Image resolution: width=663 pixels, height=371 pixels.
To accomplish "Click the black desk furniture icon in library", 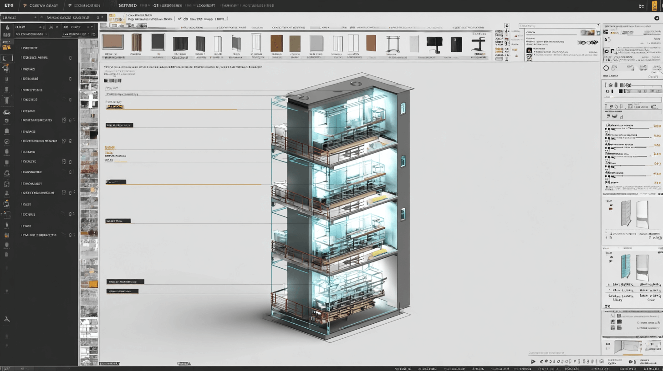I will (x=478, y=44).
